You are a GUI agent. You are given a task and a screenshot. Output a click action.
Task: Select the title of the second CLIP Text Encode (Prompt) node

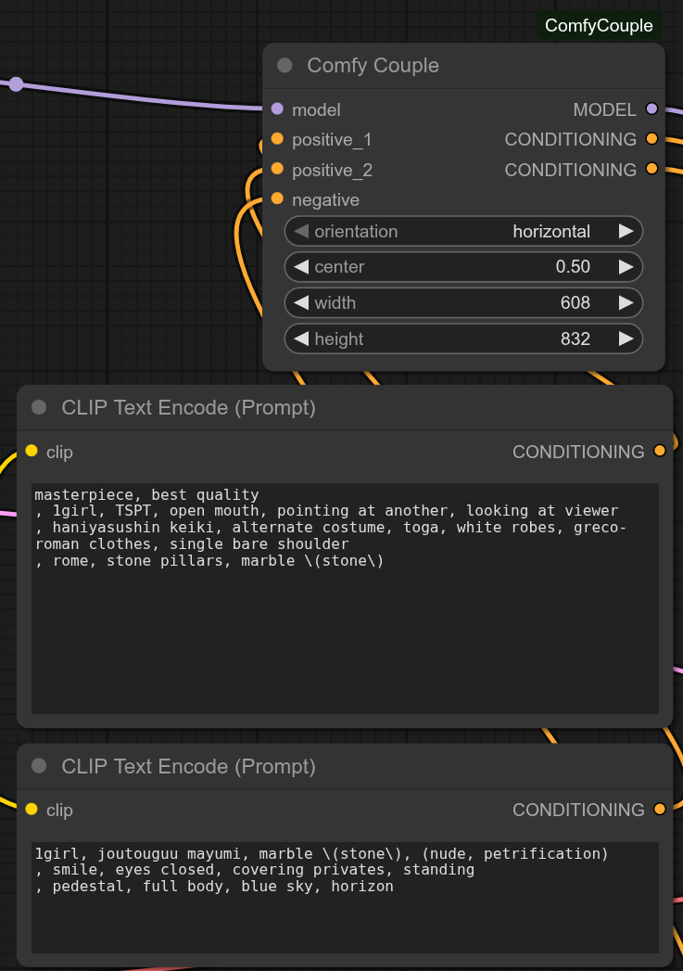click(x=189, y=766)
